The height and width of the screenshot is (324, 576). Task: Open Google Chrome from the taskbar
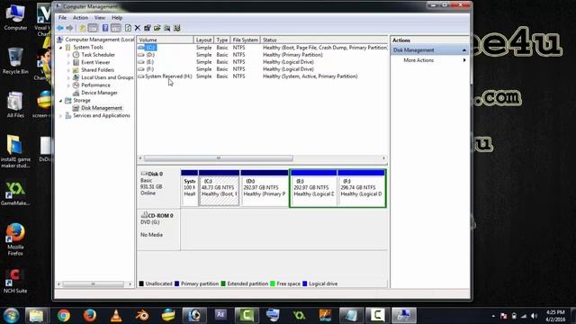pyautogui.click(x=64, y=315)
